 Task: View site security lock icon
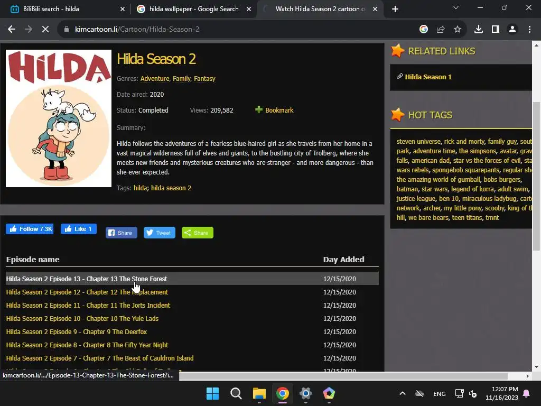coord(67,30)
